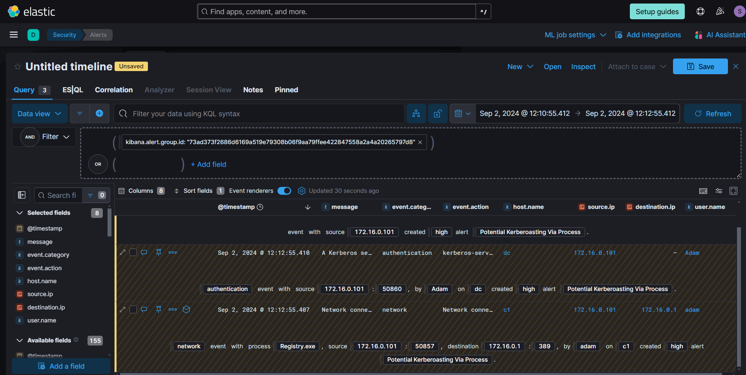746x375 pixels.
Task: Open the Sort fields selector
Action: pyautogui.click(x=199, y=191)
